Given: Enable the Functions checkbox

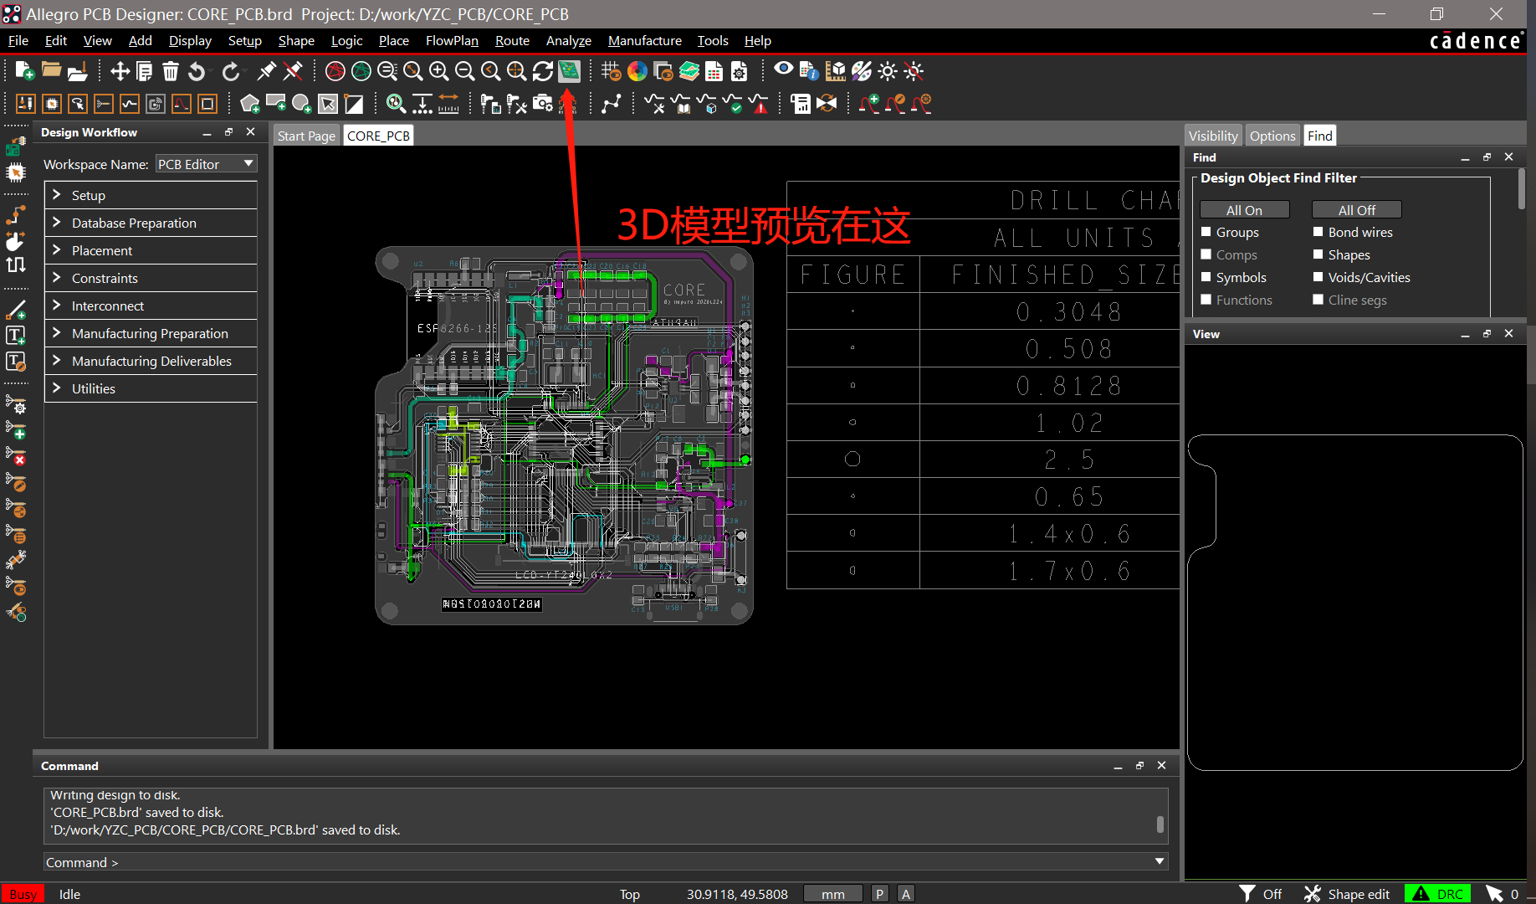Looking at the screenshot, I should tap(1206, 300).
